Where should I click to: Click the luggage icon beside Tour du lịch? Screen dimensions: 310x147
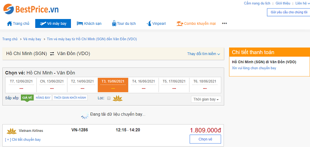tap(114, 23)
